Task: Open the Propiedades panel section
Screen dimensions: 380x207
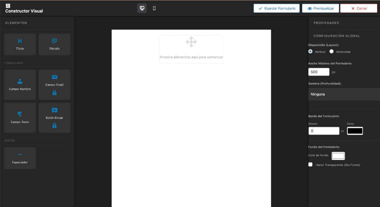Action: pos(326,23)
